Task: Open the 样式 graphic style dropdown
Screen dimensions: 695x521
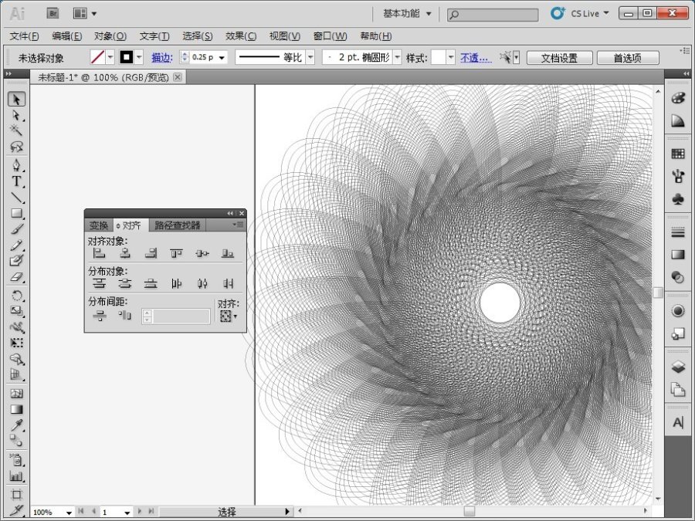Action: pyautogui.click(x=451, y=57)
